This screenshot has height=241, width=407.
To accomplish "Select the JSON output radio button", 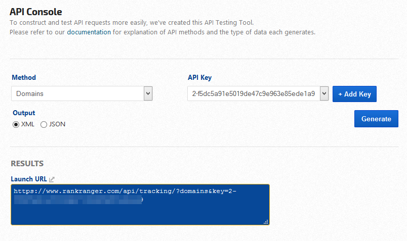I will [x=44, y=124].
